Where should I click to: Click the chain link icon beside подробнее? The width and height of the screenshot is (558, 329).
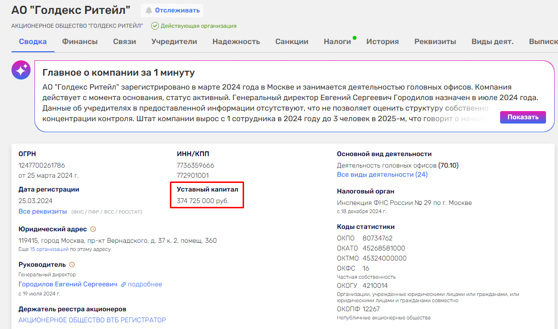[123, 284]
